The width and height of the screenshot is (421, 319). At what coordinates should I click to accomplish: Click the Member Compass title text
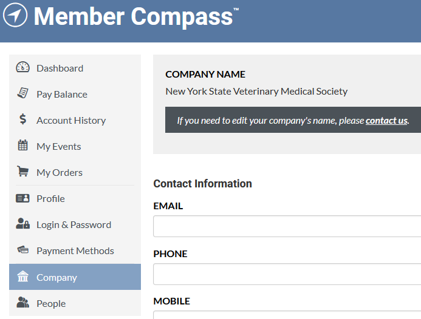pos(133,16)
